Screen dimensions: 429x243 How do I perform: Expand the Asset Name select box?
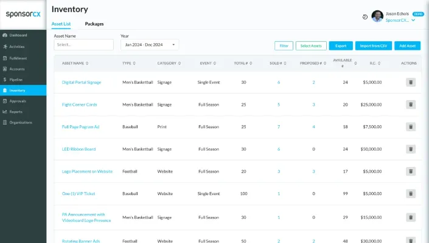[83, 45]
